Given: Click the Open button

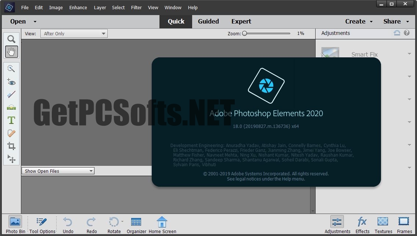Looking at the screenshot, I should pos(18,22).
